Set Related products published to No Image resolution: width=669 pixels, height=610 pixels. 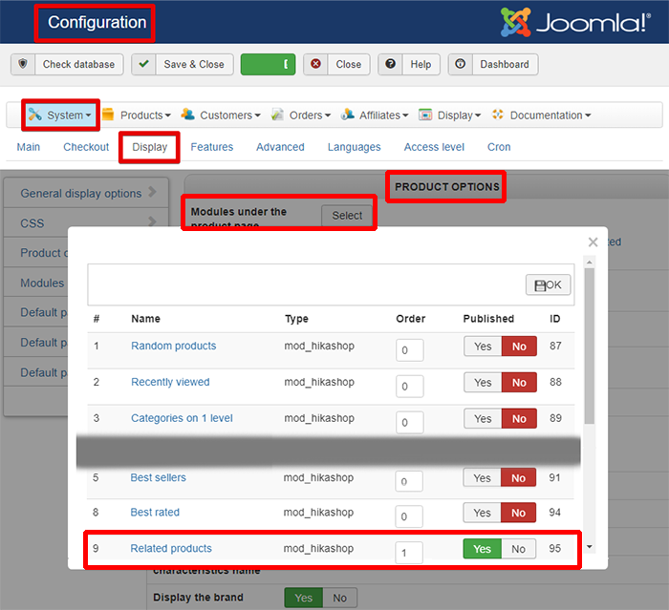518,549
